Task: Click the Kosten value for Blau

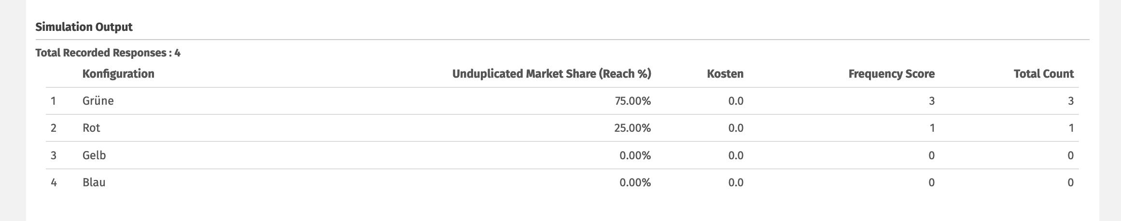Action: coord(735,182)
